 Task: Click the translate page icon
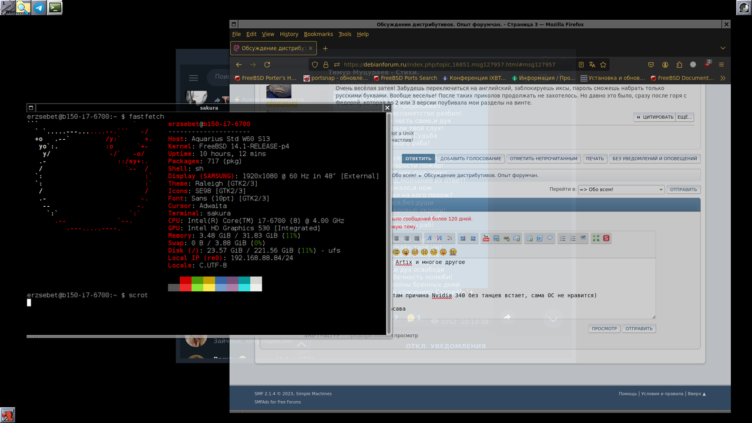(592, 65)
